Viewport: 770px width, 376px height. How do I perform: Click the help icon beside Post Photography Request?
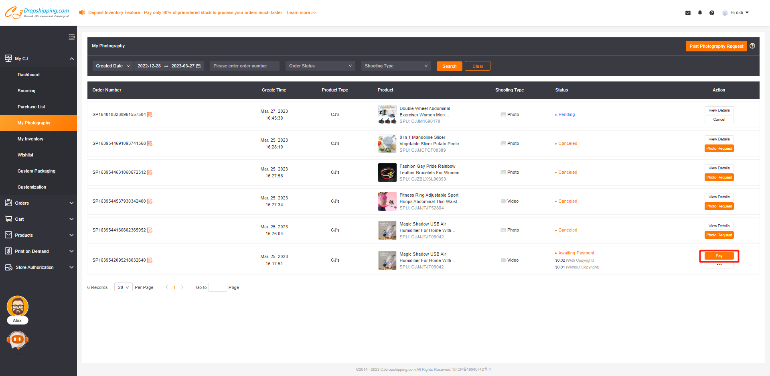point(752,46)
